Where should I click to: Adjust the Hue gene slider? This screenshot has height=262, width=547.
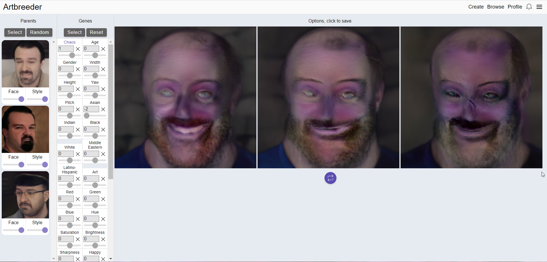click(95, 225)
